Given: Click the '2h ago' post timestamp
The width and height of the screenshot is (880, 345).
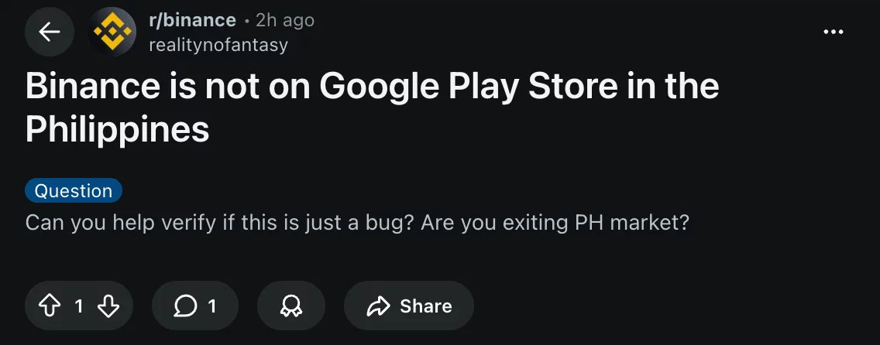Looking at the screenshot, I should coord(285,20).
